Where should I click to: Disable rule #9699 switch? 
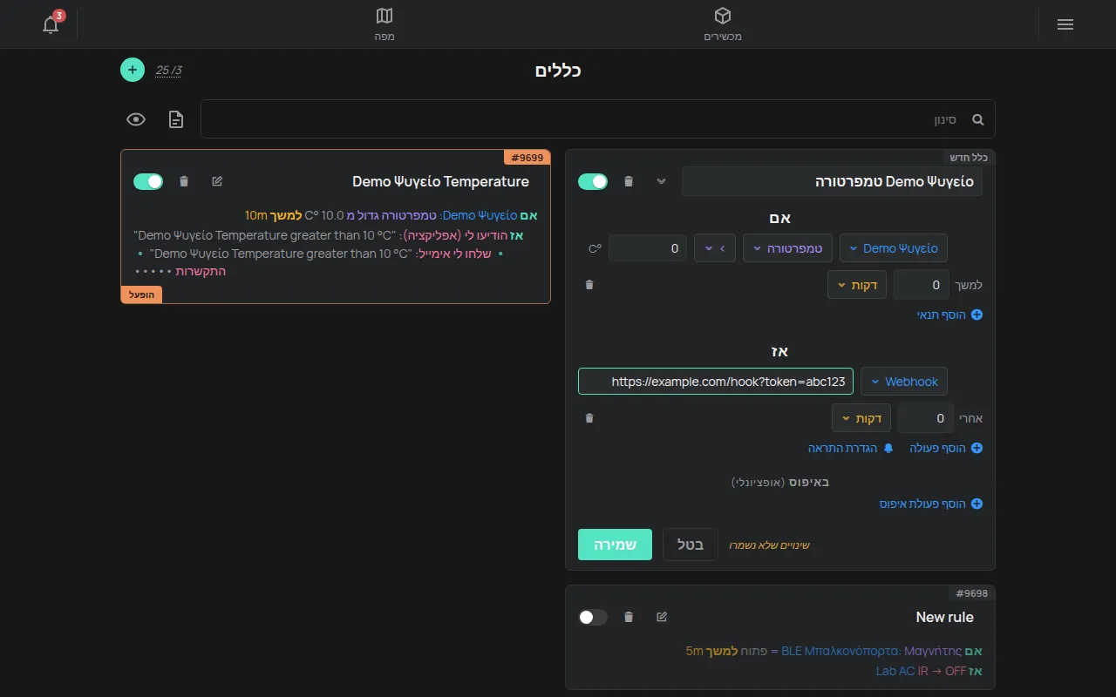tap(148, 181)
